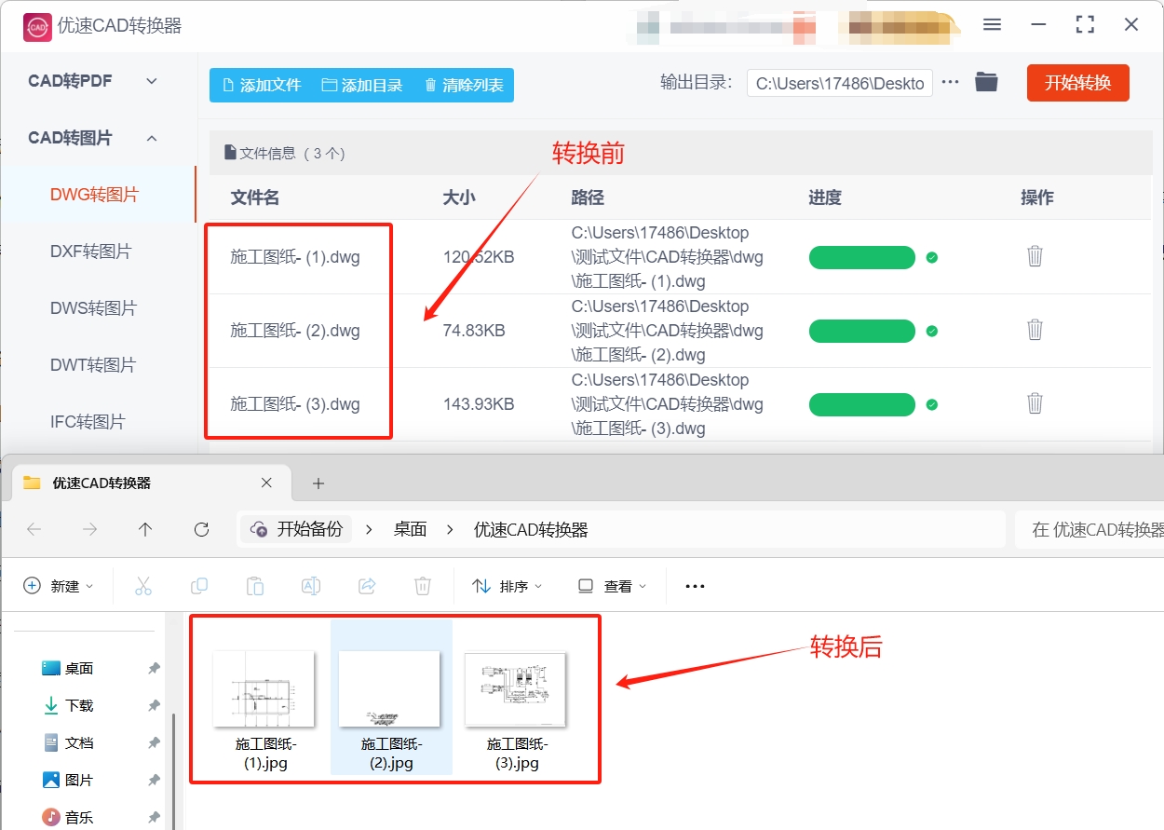This screenshot has width=1164, height=830.
Task: Open the Explorer more options ellipsis
Action: coord(695,586)
